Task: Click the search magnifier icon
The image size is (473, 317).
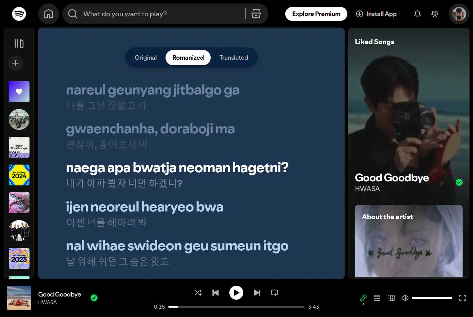Action: 73,14
